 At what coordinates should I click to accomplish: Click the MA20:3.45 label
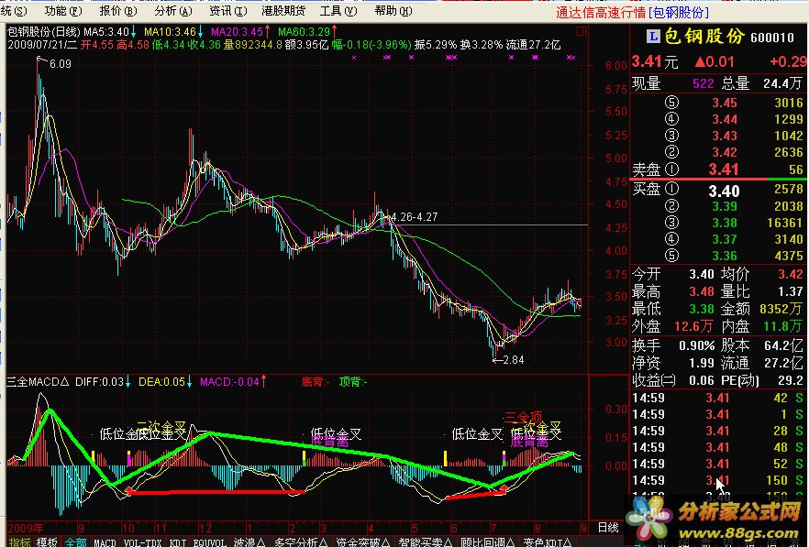[x=238, y=32]
